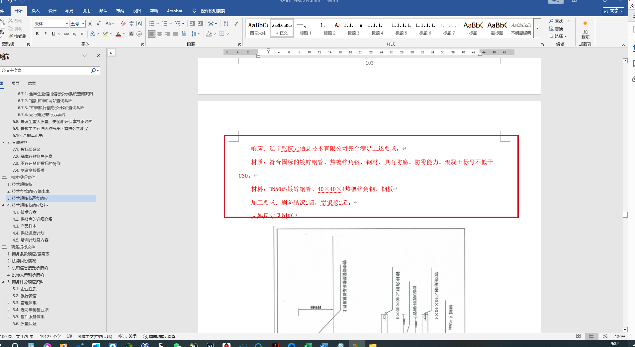Increase font size with the grow font icon
This screenshot has height=347, width=635.
90,24
